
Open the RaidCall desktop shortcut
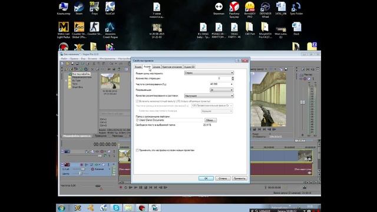click(x=110, y=9)
